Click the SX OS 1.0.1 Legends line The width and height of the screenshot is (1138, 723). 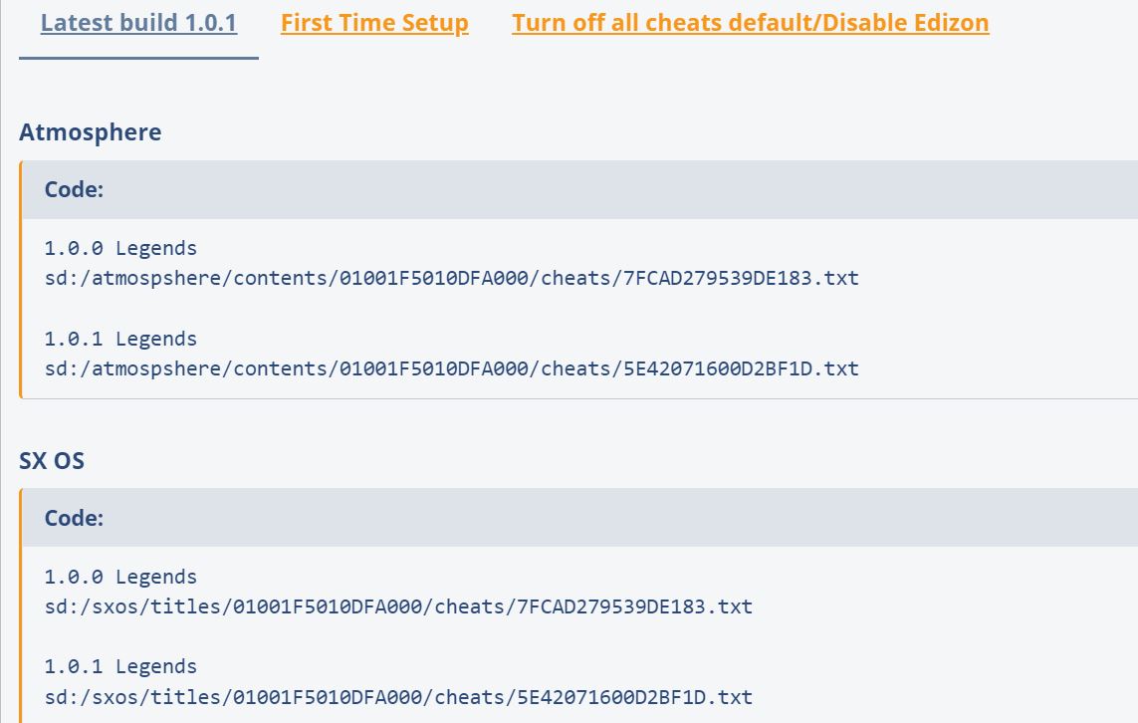[x=120, y=667]
